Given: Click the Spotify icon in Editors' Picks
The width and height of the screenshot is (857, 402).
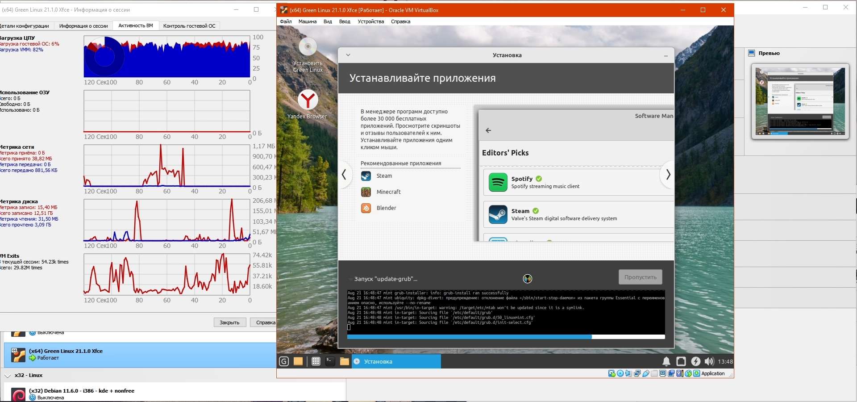Looking at the screenshot, I should [x=498, y=182].
